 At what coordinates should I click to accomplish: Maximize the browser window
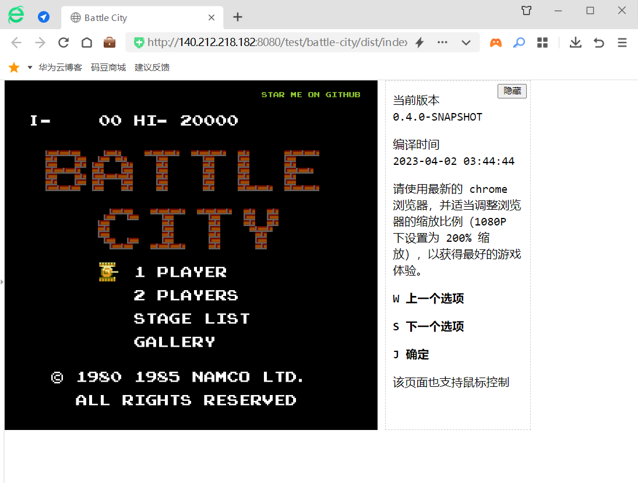pos(590,10)
